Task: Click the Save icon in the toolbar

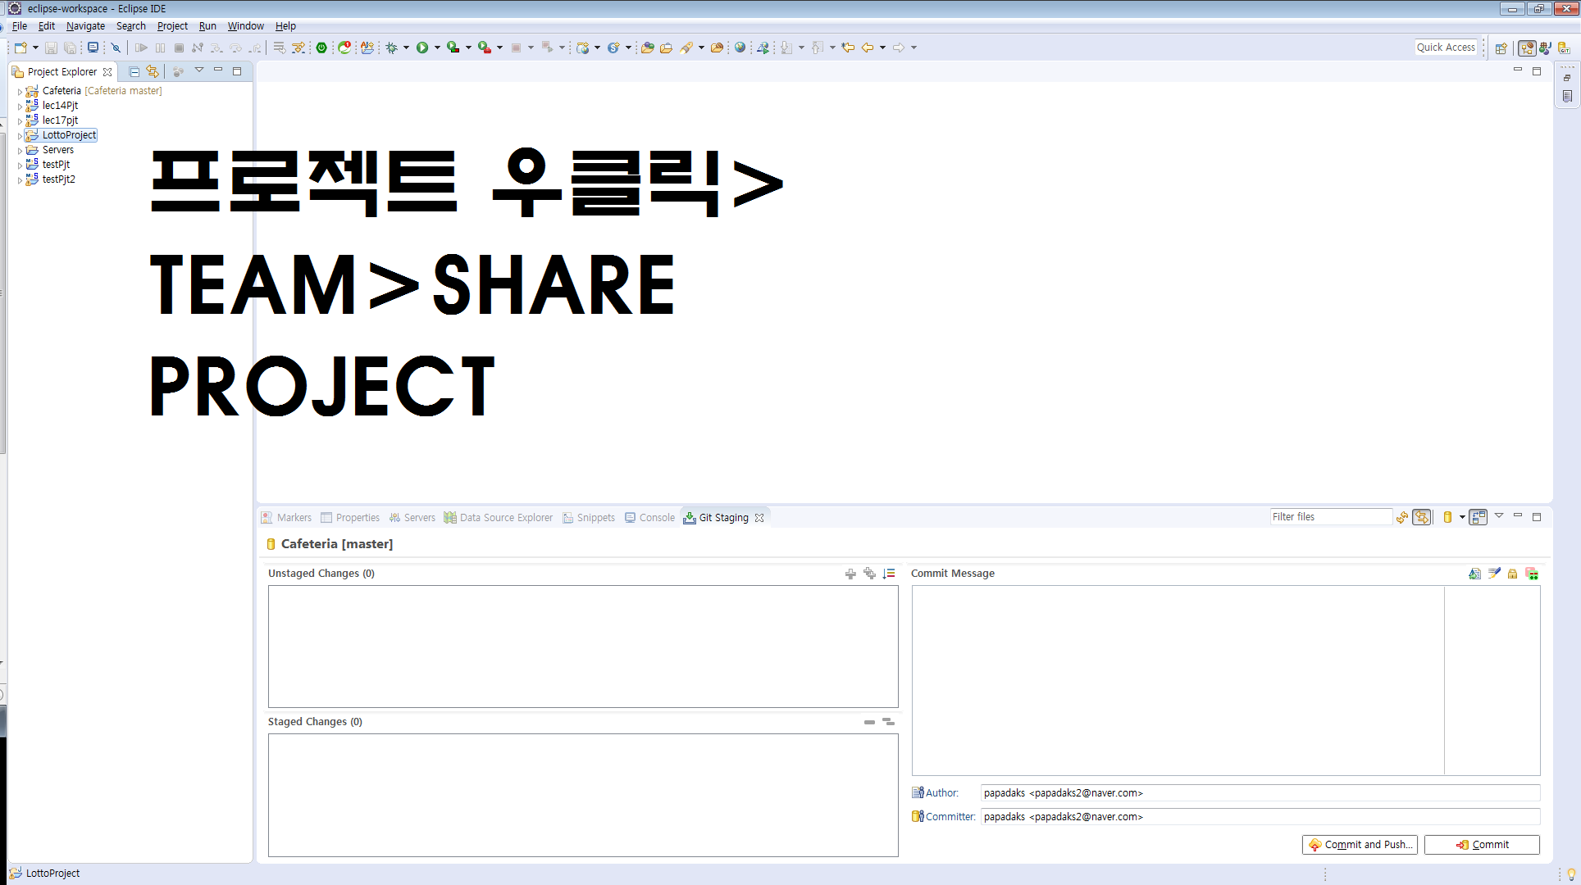Action: coord(51,48)
